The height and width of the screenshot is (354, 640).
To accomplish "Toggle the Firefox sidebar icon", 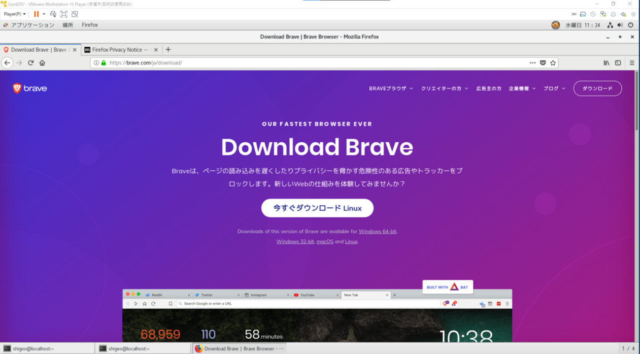I will pos(618,63).
